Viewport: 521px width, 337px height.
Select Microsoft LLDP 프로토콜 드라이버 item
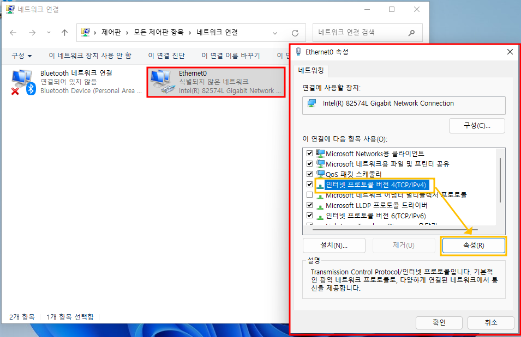376,205
